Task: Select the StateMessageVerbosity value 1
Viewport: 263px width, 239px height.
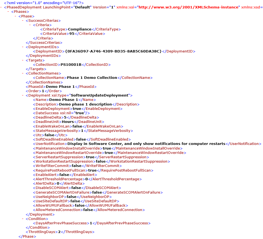Action: [x=82, y=131]
